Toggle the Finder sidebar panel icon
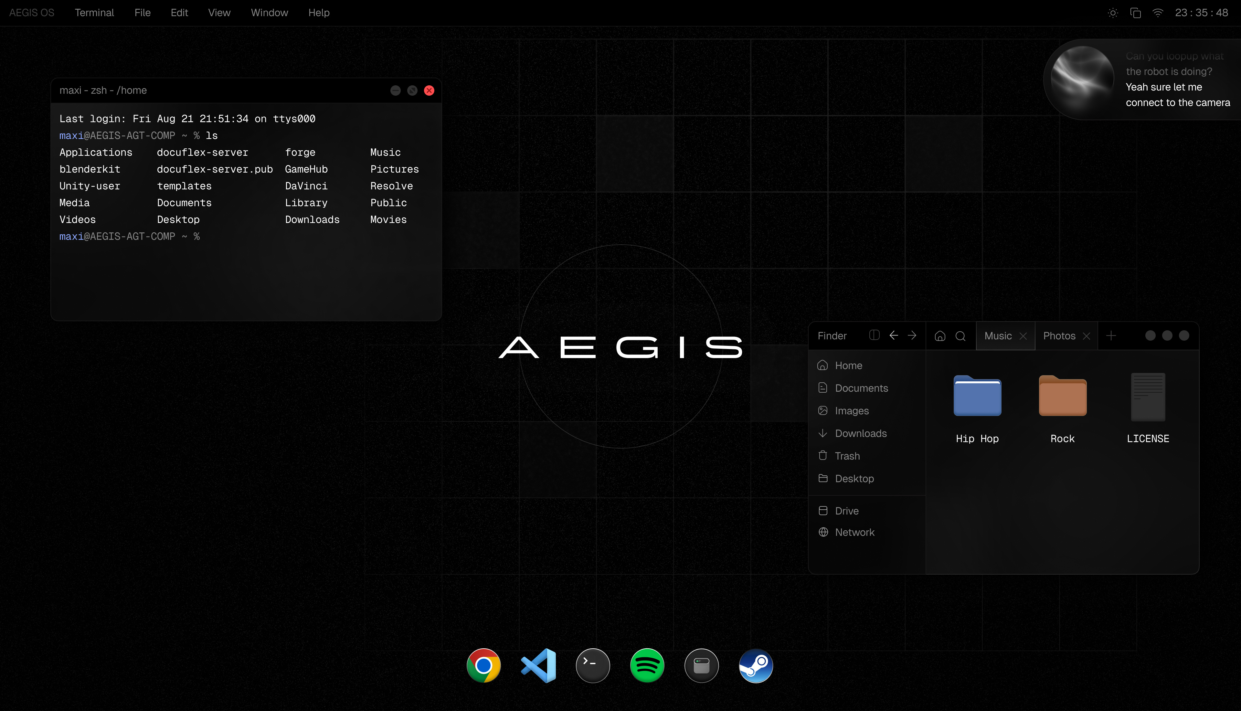The width and height of the screenshot is (1241, 711). (875, 335)
